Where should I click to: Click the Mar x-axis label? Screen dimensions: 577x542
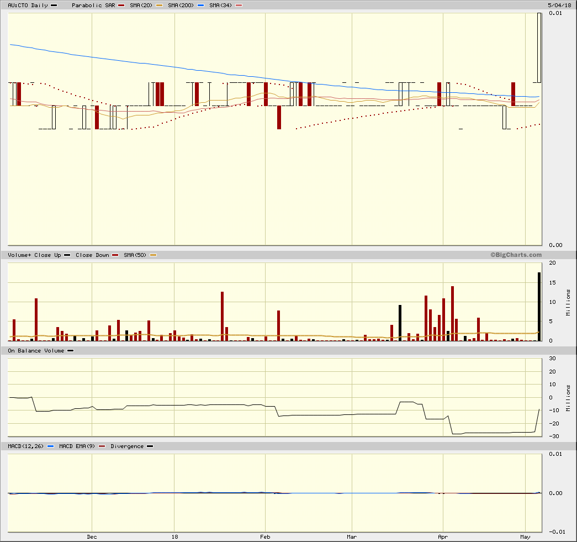(x=352, y=537)
